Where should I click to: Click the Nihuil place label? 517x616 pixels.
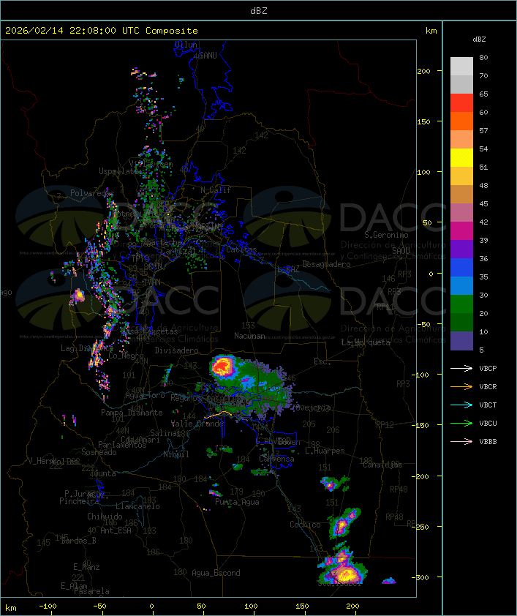(x=176, y=454)
